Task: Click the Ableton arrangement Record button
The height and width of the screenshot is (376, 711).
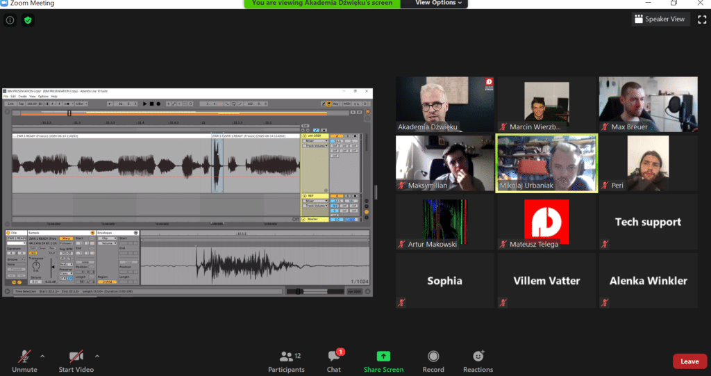Action: [158, 104]
